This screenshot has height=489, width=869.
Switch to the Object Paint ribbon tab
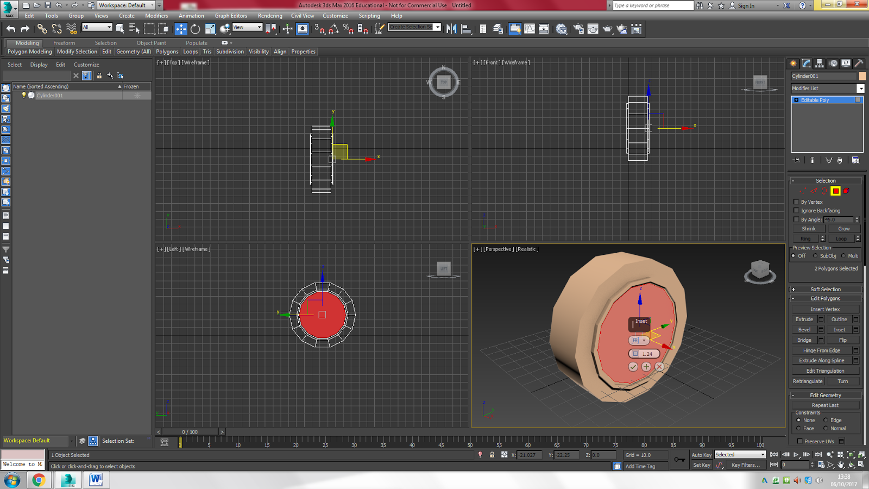[152, 43]
